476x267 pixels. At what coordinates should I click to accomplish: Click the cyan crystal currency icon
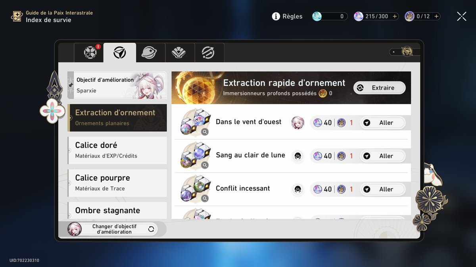click(x=317, y=16)
